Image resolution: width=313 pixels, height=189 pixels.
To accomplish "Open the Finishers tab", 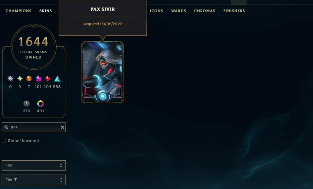I will tap(234, 11).
